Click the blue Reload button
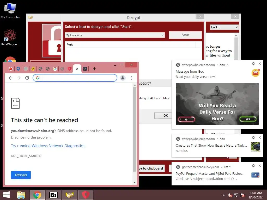Viewport: 267px width, 200px height. 21,175
